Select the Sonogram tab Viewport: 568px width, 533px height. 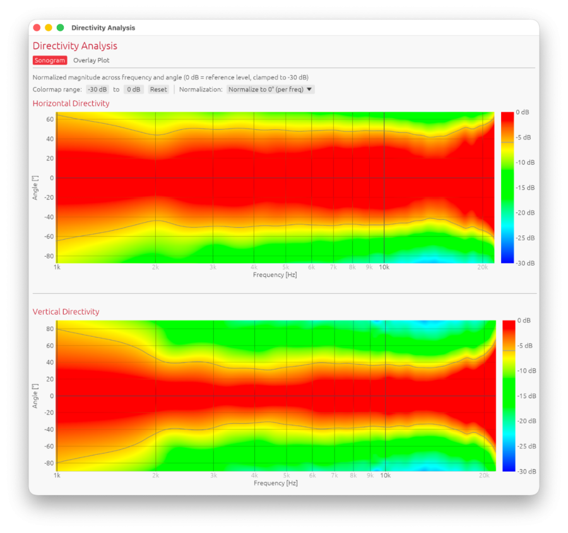click(50, 61)
